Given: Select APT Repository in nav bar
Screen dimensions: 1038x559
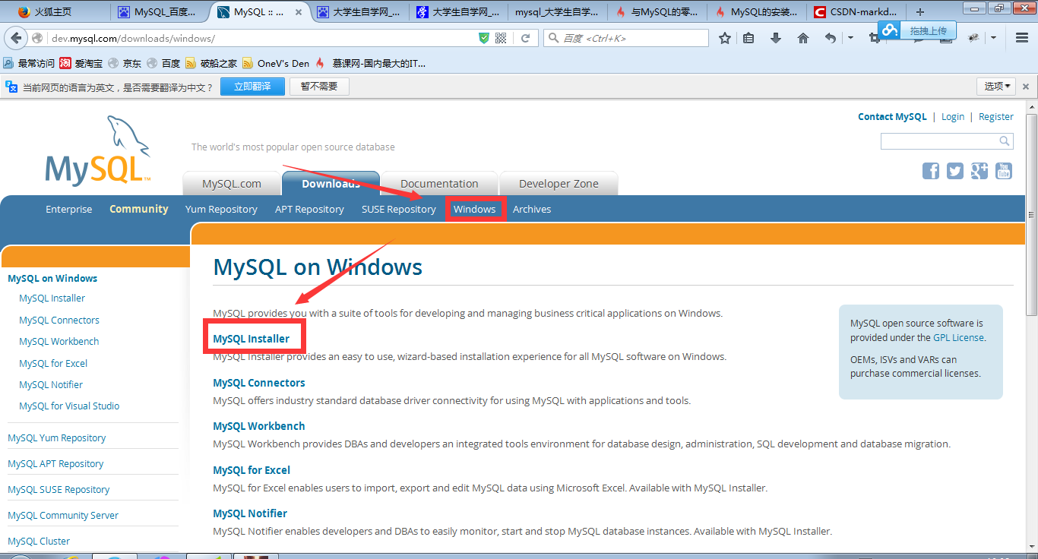Looking at the screenshot, I should [x=309, y=209].
